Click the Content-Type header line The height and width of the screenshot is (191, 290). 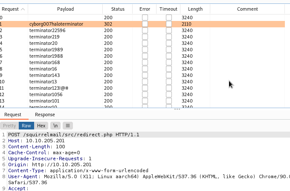[78, 170]
